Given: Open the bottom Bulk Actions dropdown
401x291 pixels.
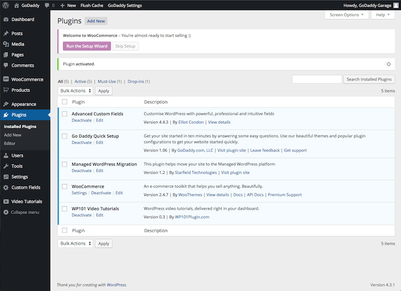Looking at the screenshot, I should coord(75,243).
